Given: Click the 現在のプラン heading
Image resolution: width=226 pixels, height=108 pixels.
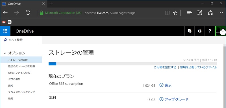Looking at the screenshot, I should 61,76.
